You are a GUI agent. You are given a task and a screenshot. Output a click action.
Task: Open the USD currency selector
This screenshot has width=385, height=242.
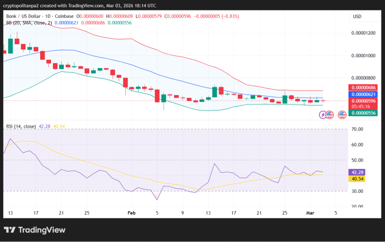pos(357,16)
